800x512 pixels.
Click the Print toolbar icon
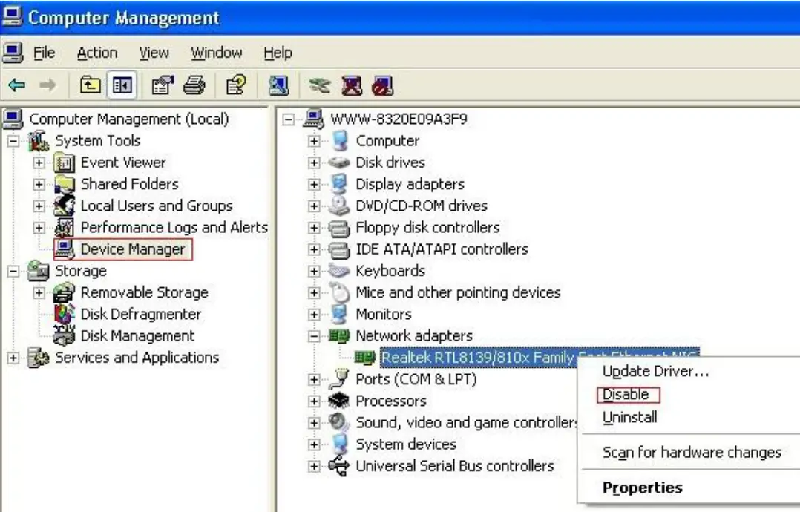click(194, 85)
